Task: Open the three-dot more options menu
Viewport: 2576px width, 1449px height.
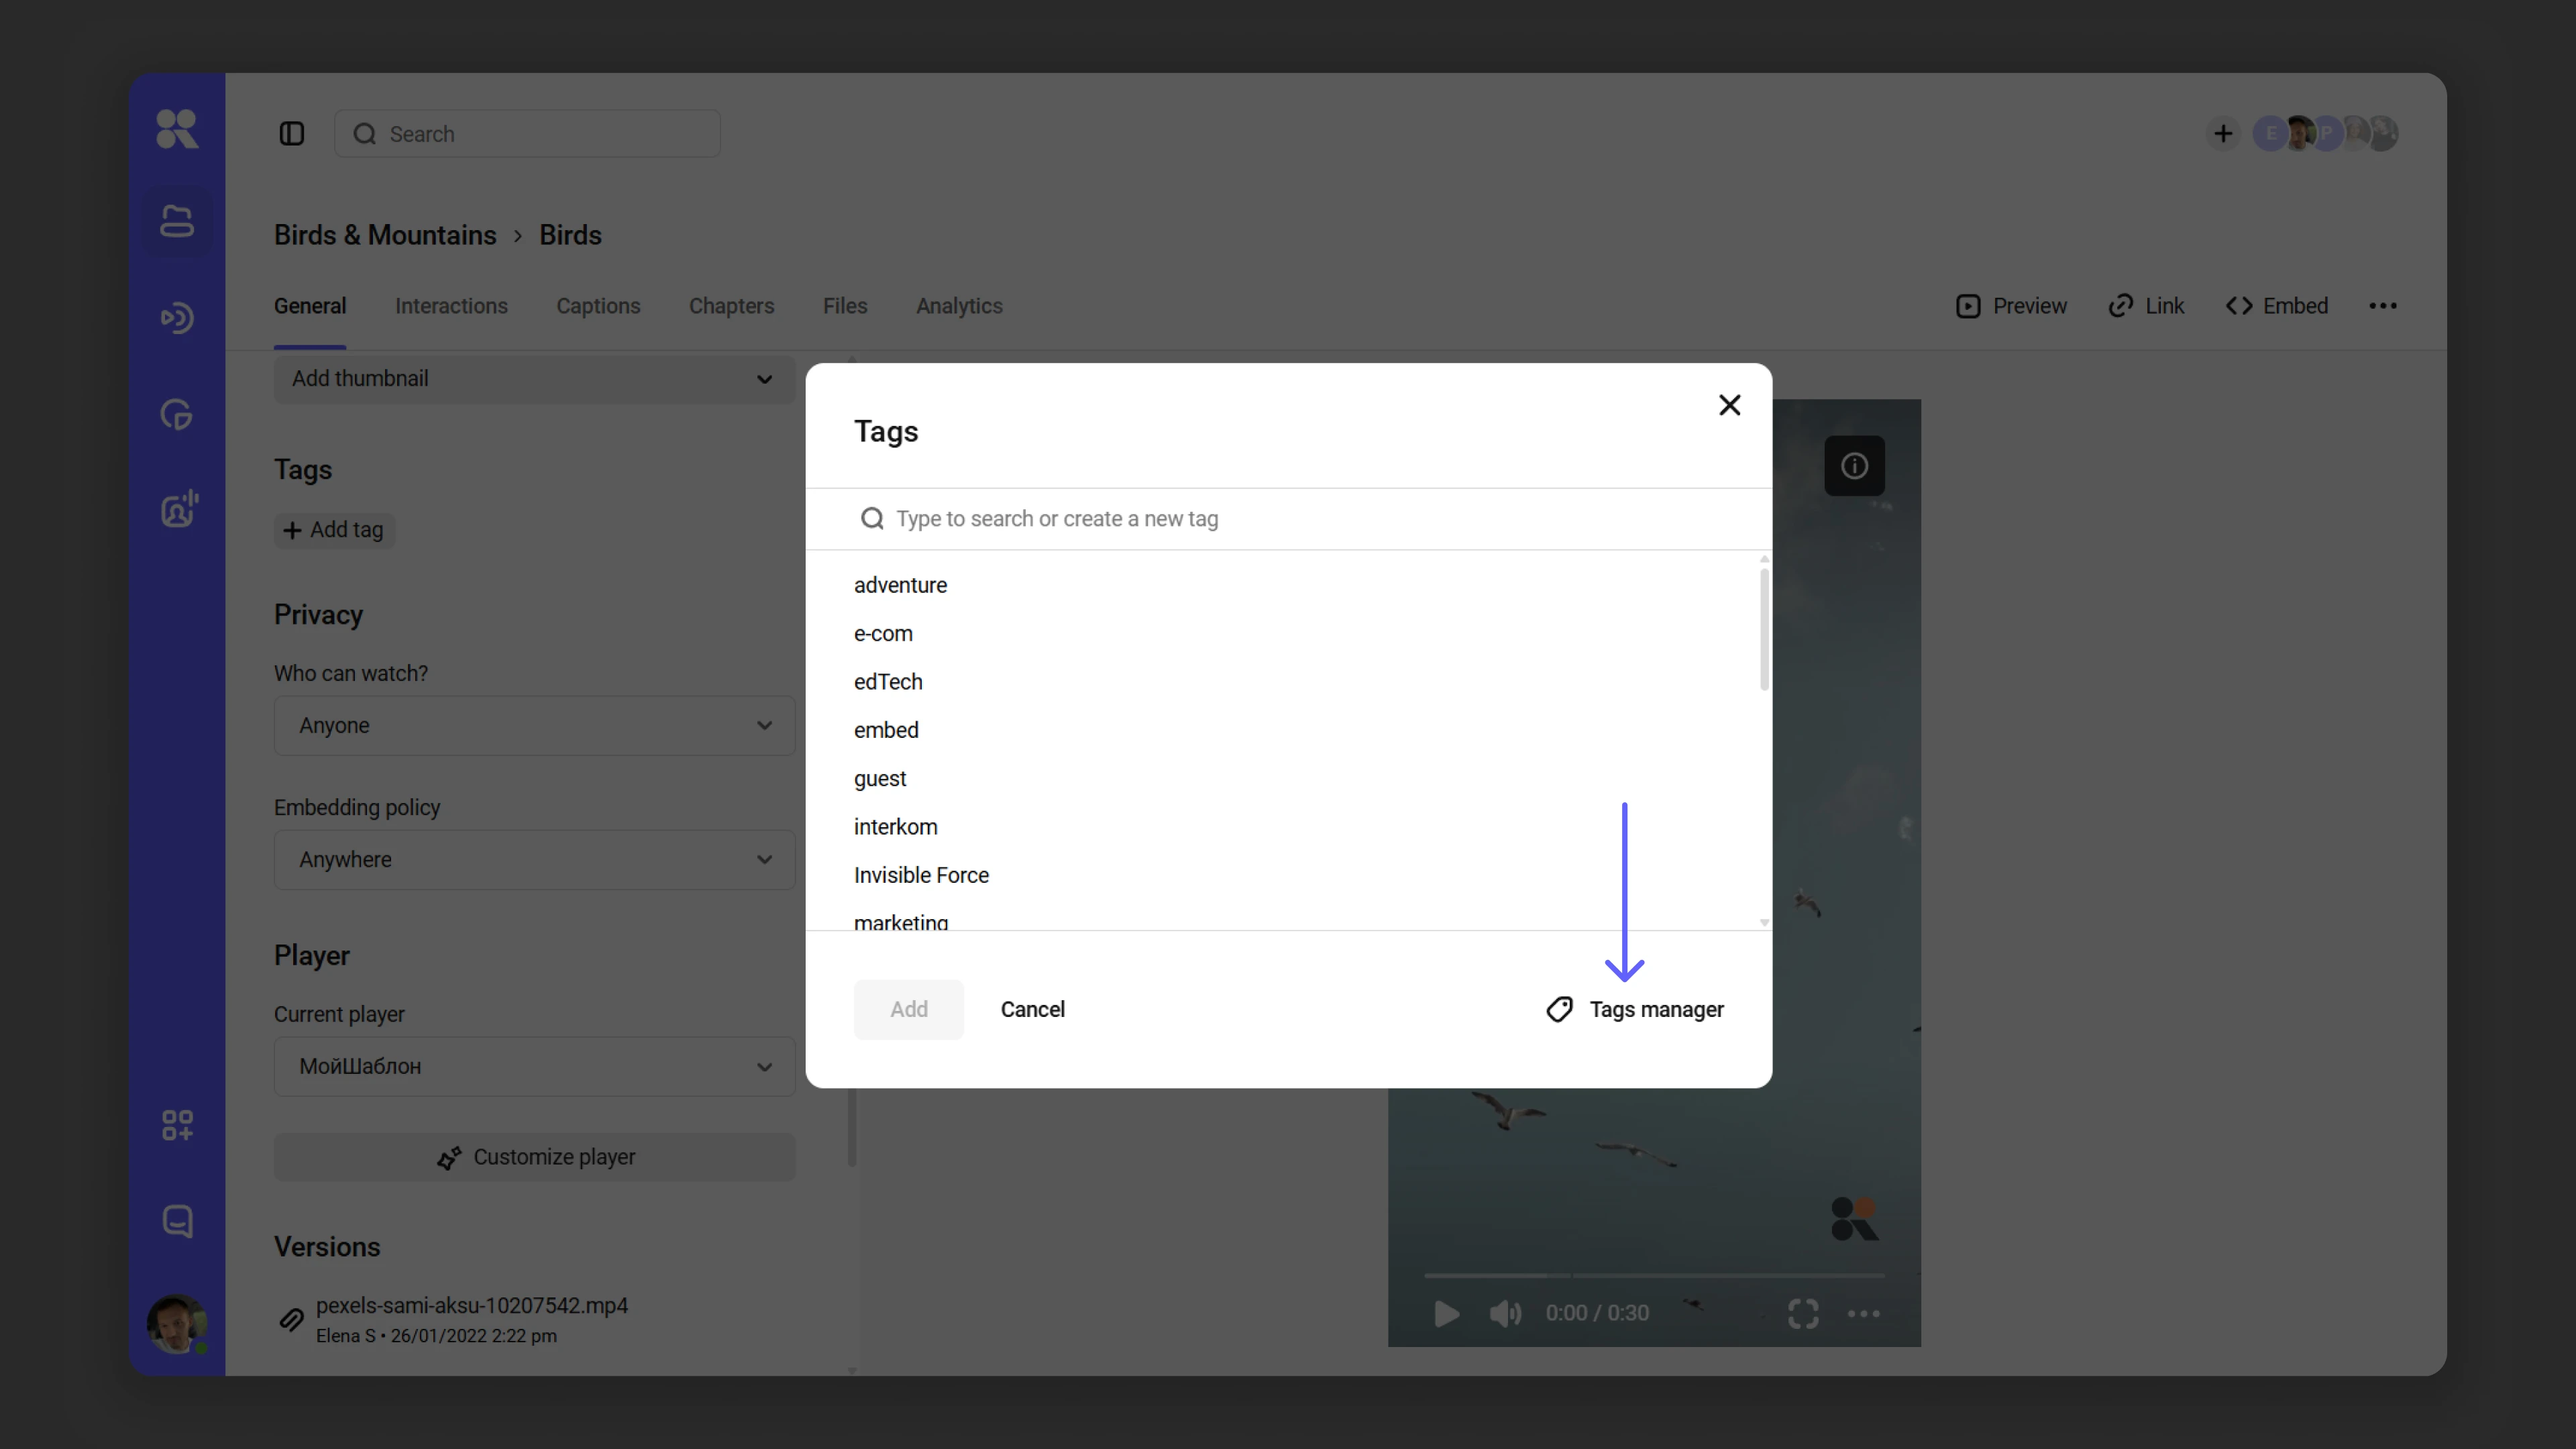Action: click(2383, 306)
